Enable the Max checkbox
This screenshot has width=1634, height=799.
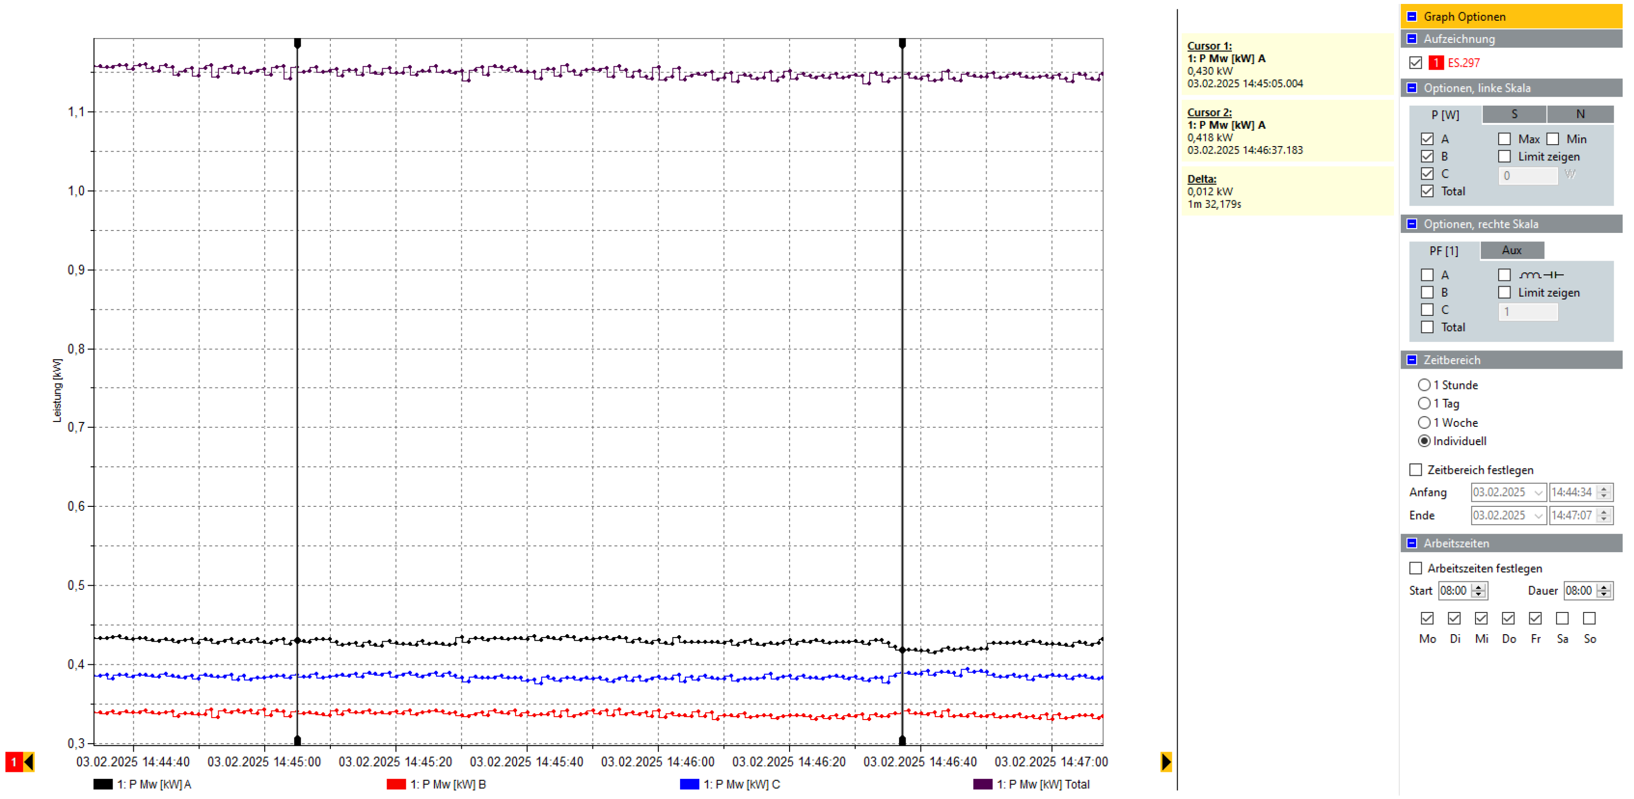pos(1505,139)
